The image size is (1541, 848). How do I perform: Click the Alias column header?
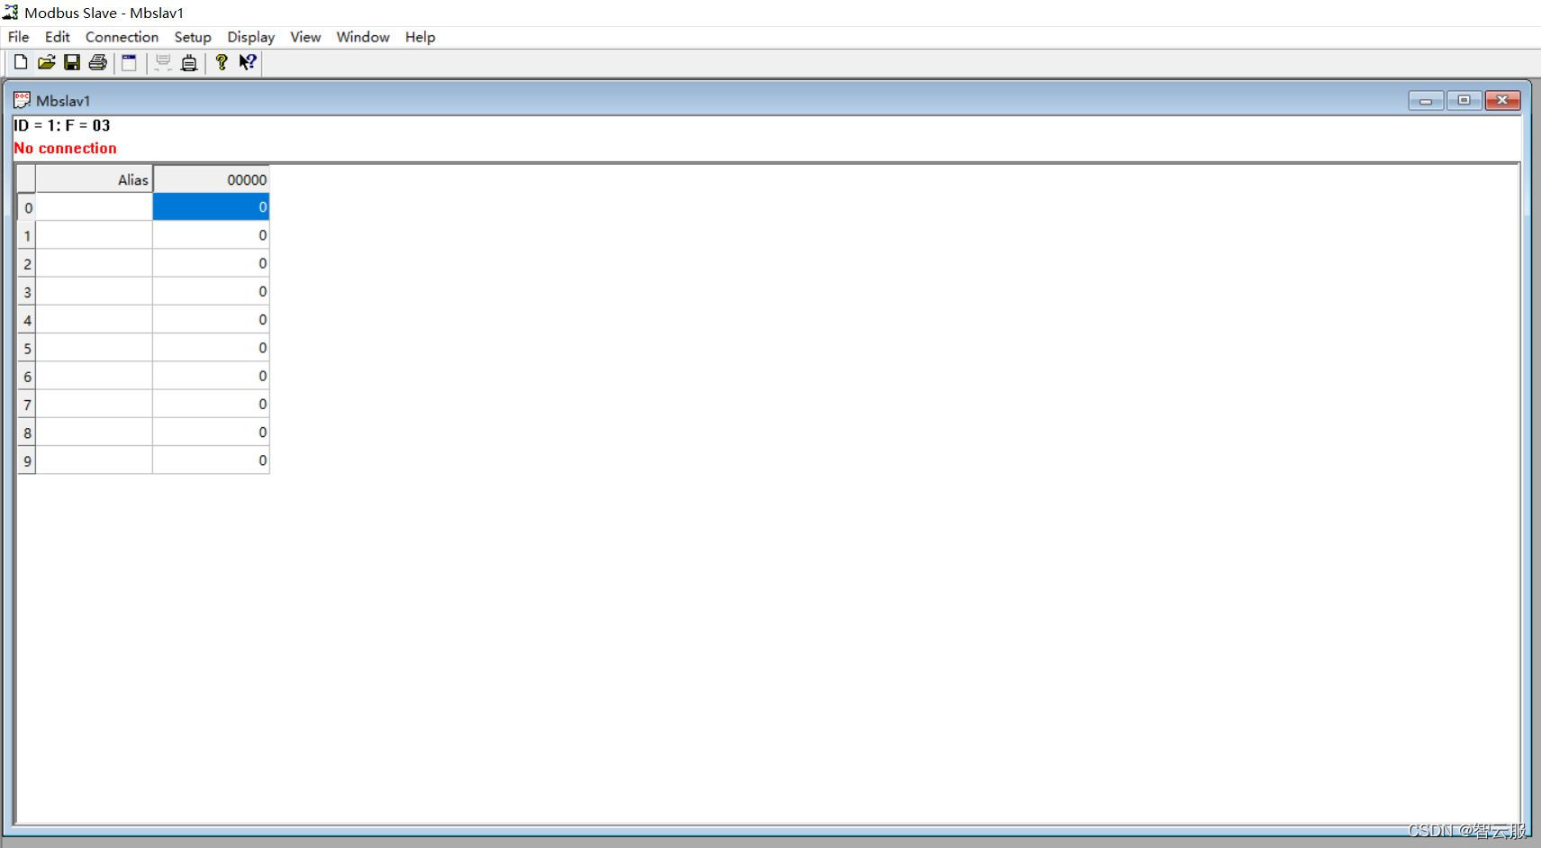pyautogui.click(x=94, y=179)
